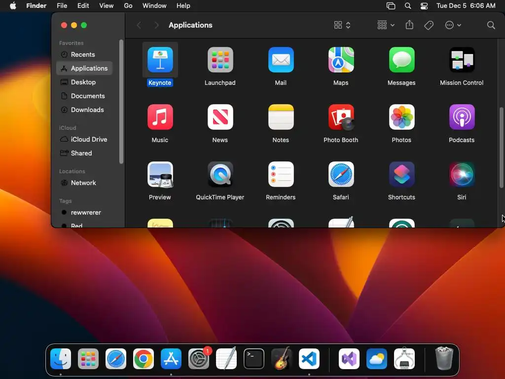Select the Photos app icon
Screen dimensions: 505x379
(x=401, y=117)
